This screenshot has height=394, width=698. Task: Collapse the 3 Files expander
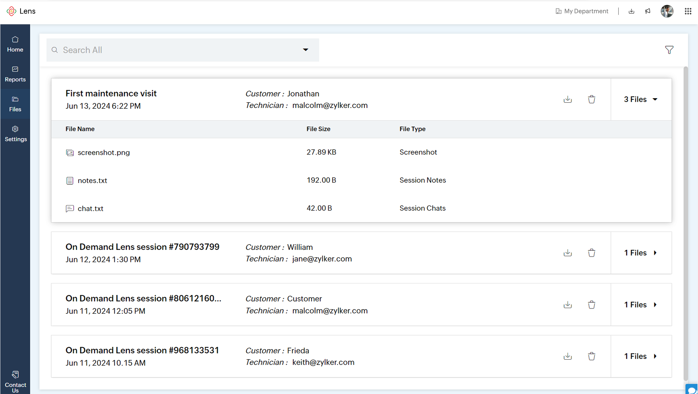[x=641, y=99]
